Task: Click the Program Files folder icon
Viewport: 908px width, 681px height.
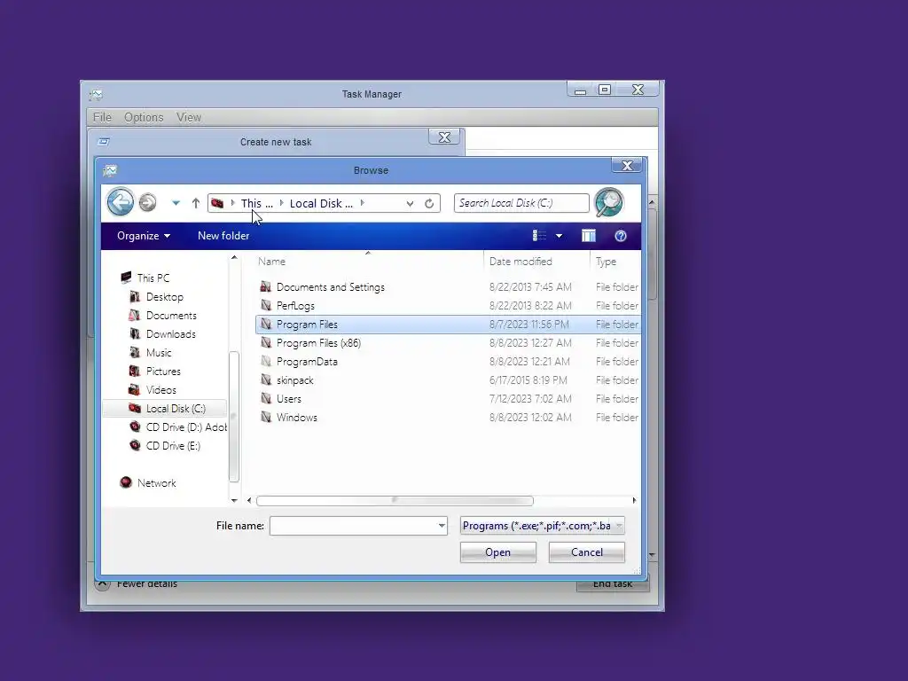Action: point(266,324)
